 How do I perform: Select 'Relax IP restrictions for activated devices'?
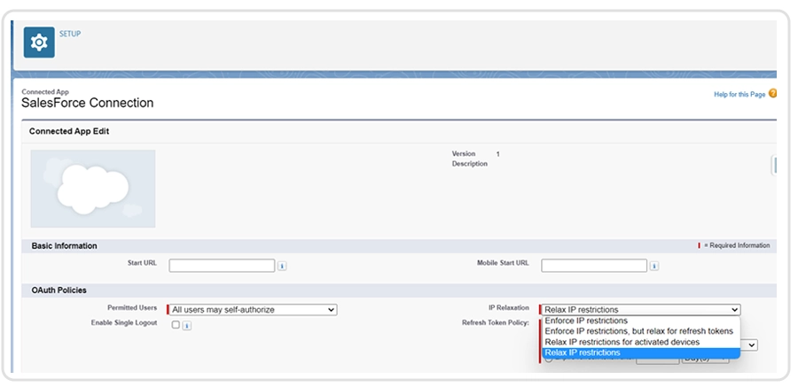pyautogui.click(x=622, y=342)
